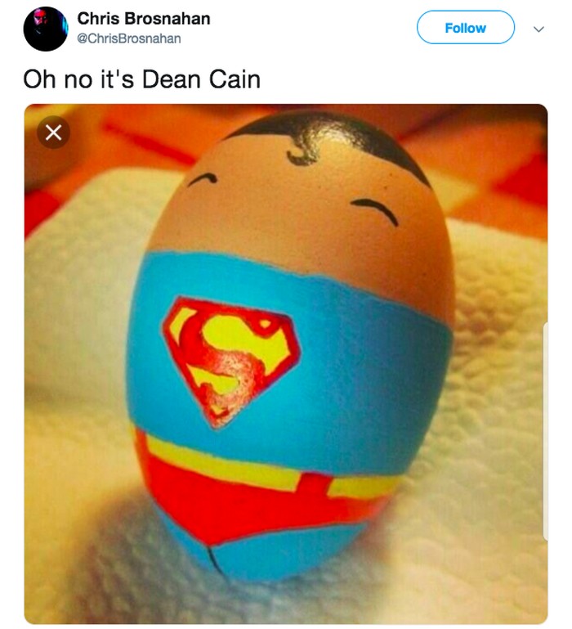Close the image with the X icon

[53, 133]
